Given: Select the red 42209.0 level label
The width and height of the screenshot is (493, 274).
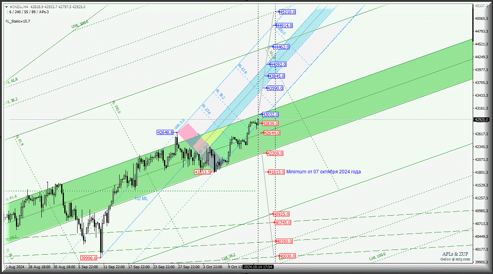Looking at the screenshot, I should coord(275,154).
